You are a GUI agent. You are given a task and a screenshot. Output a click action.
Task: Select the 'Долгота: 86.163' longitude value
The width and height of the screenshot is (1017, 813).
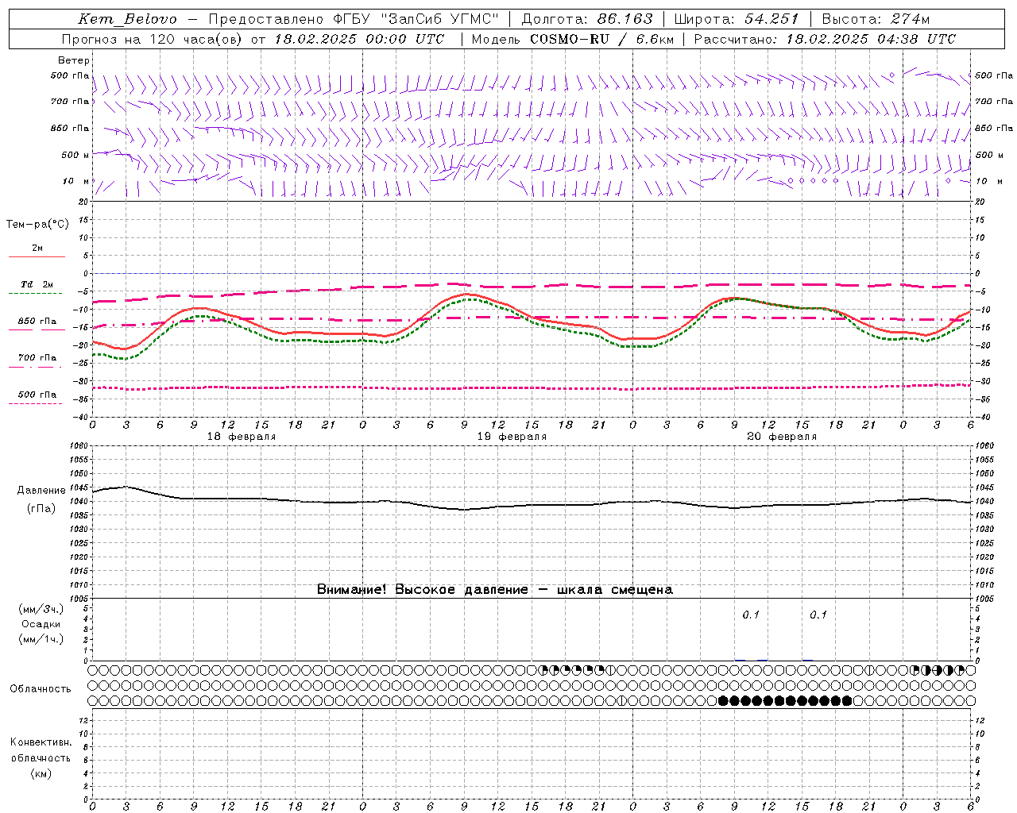pyautogui.click(x=586, y=19)
